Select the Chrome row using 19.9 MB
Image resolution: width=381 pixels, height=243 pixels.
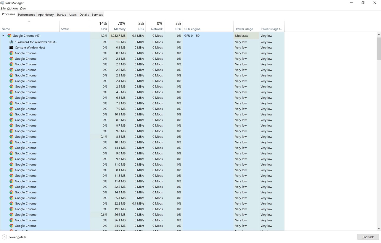pos(142,209)
